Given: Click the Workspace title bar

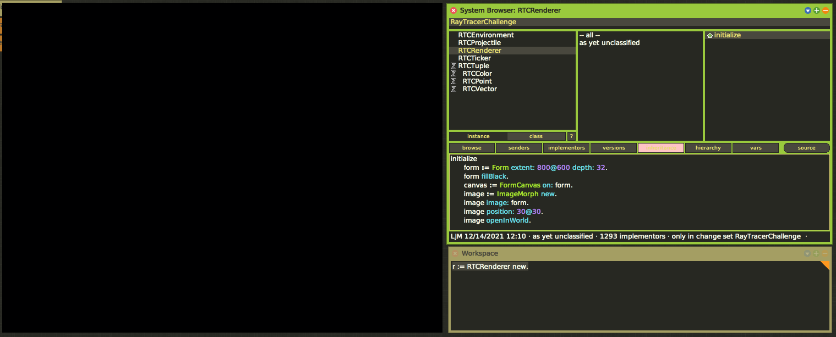Looking at the screenshot, I should click(640, 253).
